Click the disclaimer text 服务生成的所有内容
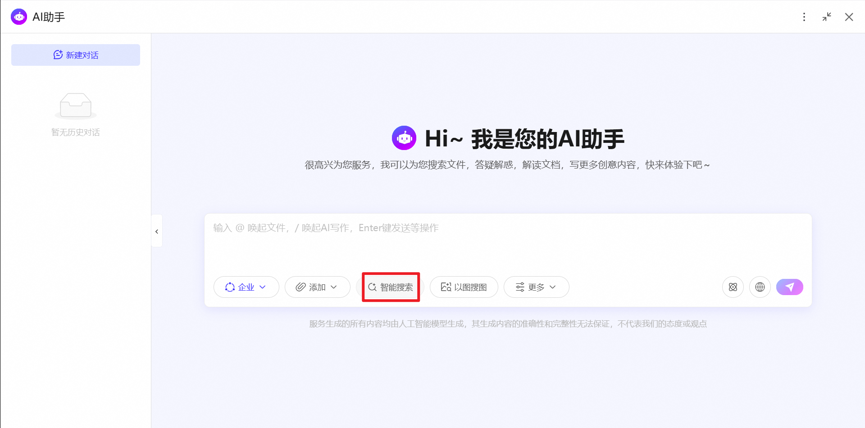 pyautogui.click(x=508, y=324)
